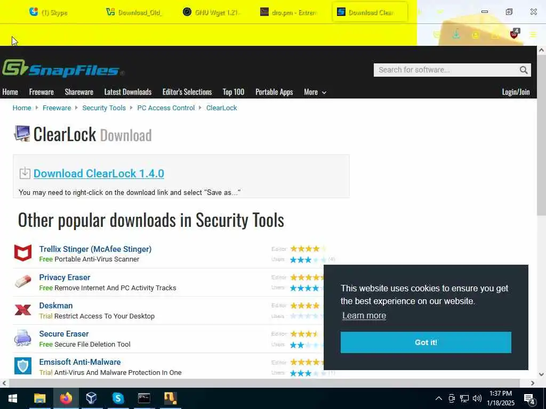Open Portable Apps in nav bar
Screen dimensions: 546x409
coord(274,92)
